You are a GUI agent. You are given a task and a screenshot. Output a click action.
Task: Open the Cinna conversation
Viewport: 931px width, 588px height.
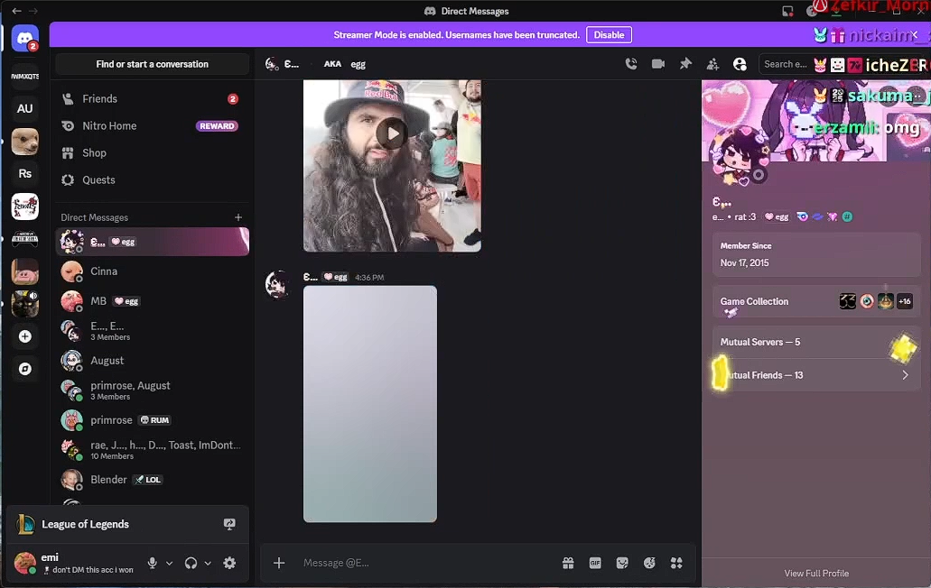(x=153, y=271)
